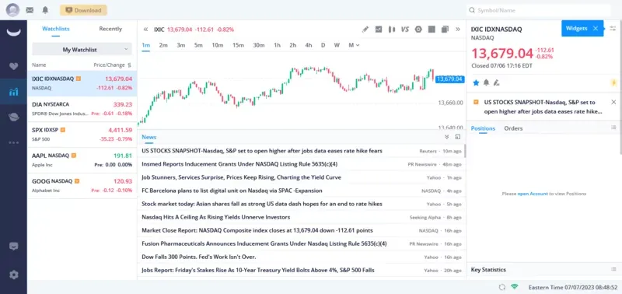Viewport: 622px width, 294px height.
Task: Open the News tab
Action: 149,137
